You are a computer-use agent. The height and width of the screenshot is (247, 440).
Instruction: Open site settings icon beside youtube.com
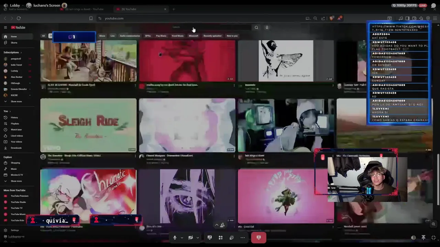pyautogui.click(x=100, y=18)
